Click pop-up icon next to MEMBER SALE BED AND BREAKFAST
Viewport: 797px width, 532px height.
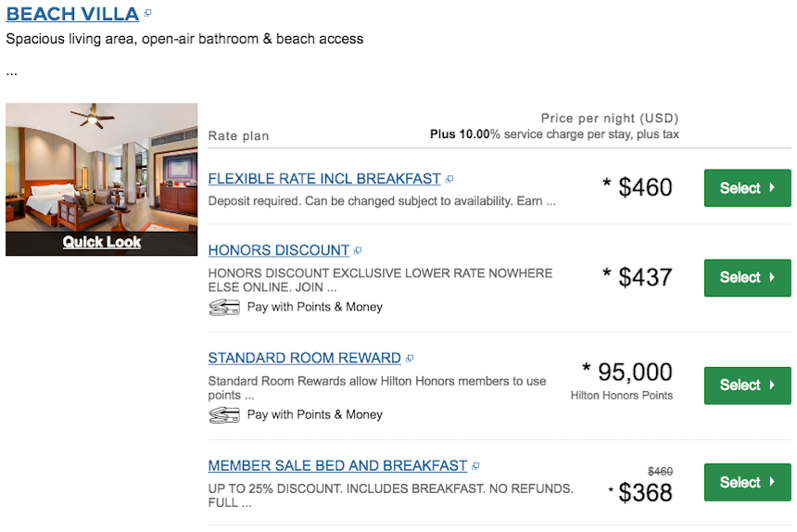click(x=475, y=466)
